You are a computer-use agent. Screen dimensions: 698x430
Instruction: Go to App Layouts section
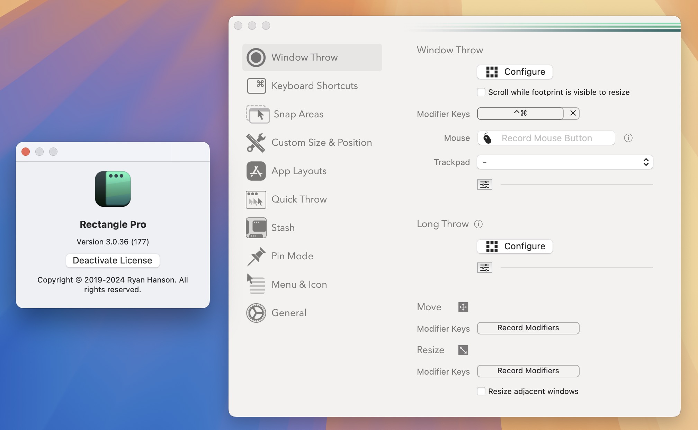[312, 171]
